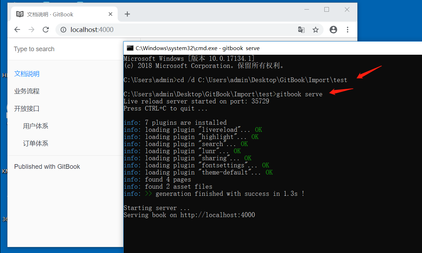Open the 用户体系 sub-chapter
This screenshot has height=253, width=422.
click(36, 126)
